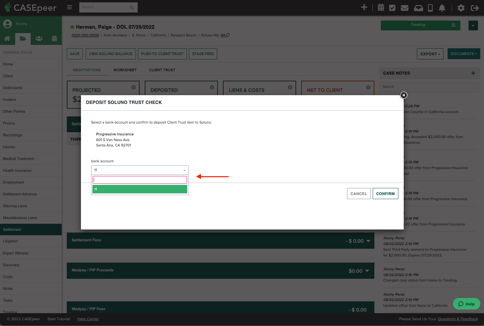The width and height of the screenshot is (484, 326).
Task: Click the cloud storage icon
Action: coord(418,7)
